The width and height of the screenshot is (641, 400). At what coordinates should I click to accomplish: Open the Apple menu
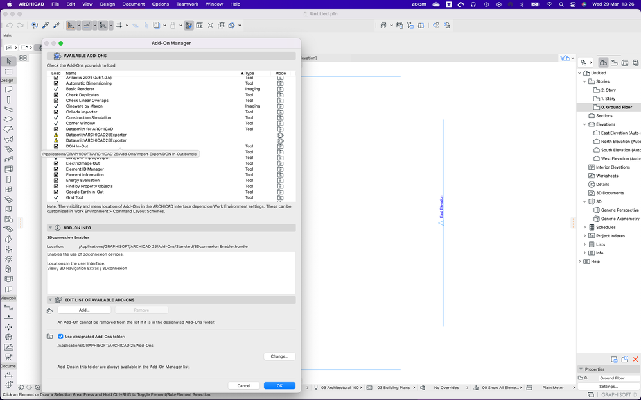[x=8, y=4]
